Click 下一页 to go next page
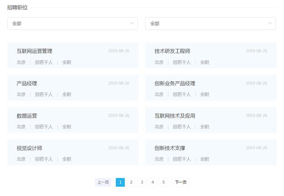 coord(181,182)
